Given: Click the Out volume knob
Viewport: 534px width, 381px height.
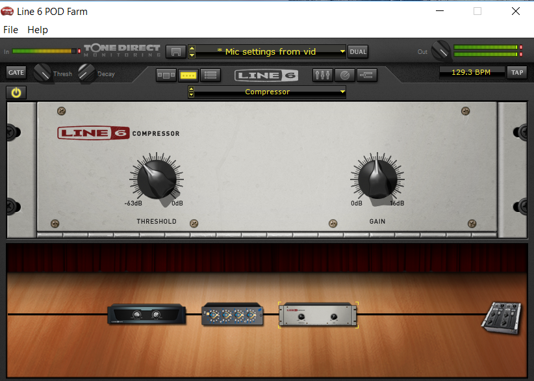Looking at the screenshot, I should (x=440, y=51).
